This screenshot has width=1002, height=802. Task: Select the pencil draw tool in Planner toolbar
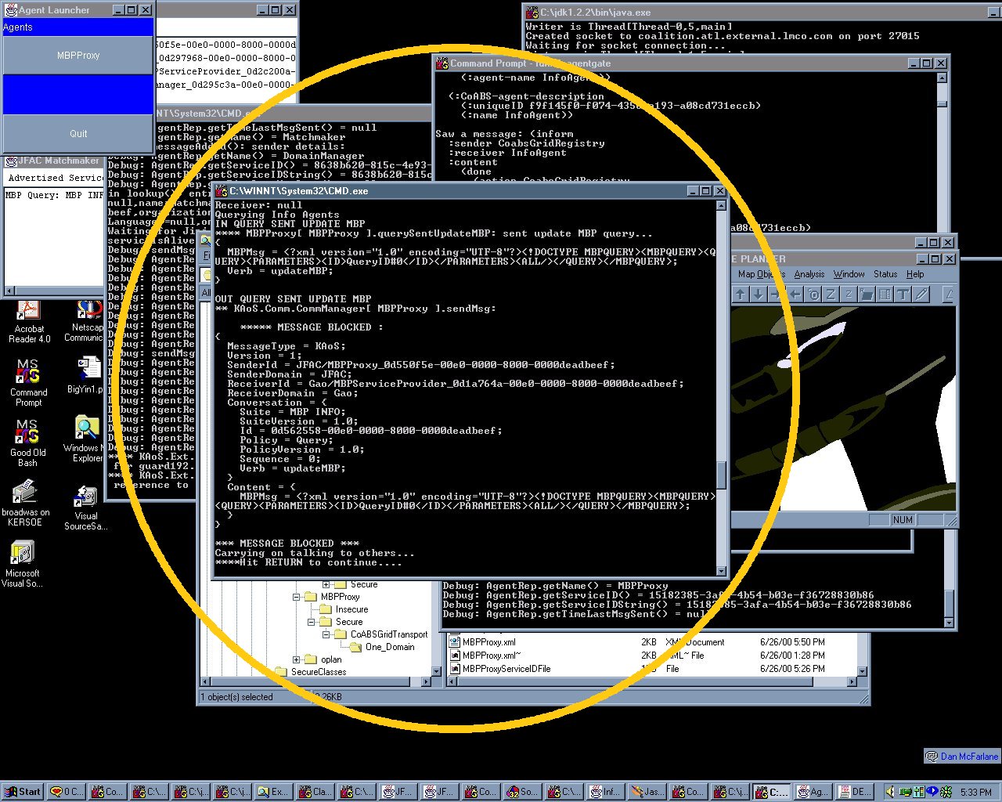tap(921, 294)
